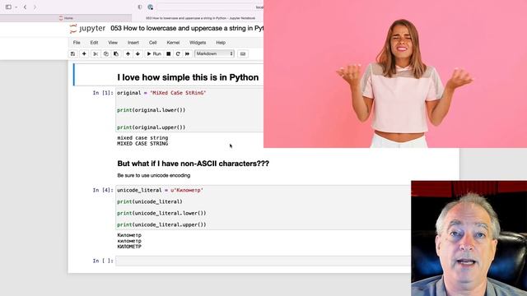Select the In [1] cell prompt
This screenshot has height=296, width=527.
(103, 93)
